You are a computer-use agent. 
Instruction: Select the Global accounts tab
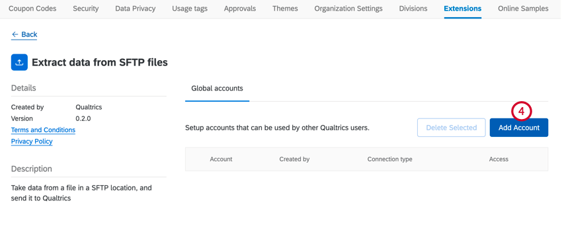click(218, 88)
